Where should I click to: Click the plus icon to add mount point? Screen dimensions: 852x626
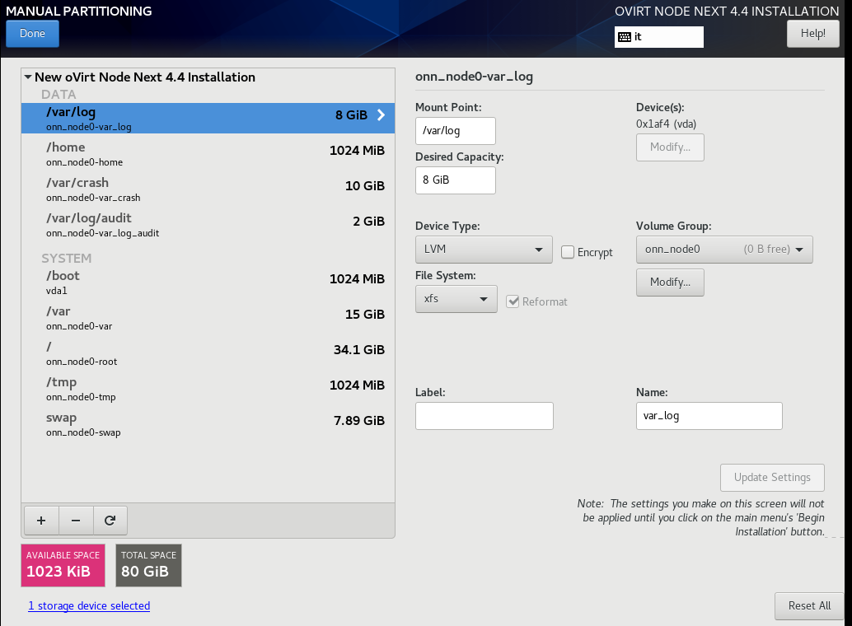coord(41,521)
